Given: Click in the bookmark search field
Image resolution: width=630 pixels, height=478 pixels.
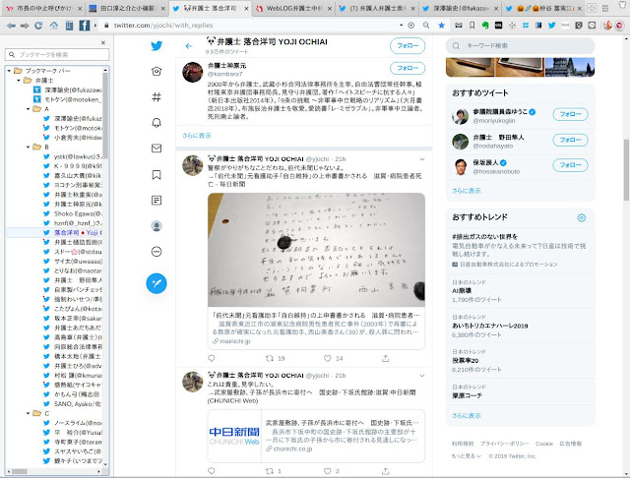Looking at the screenshot, I should click(x=57, y=54).
